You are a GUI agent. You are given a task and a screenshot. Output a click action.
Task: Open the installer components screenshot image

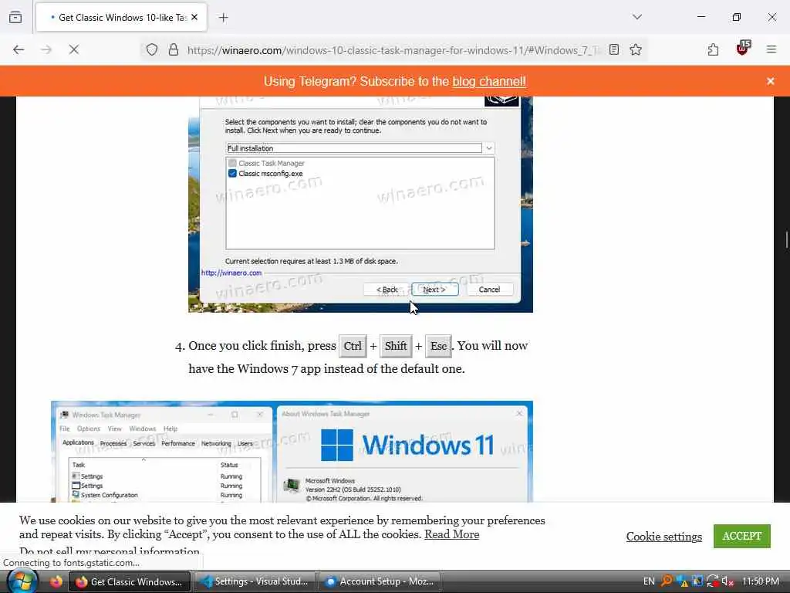(360, 204)
